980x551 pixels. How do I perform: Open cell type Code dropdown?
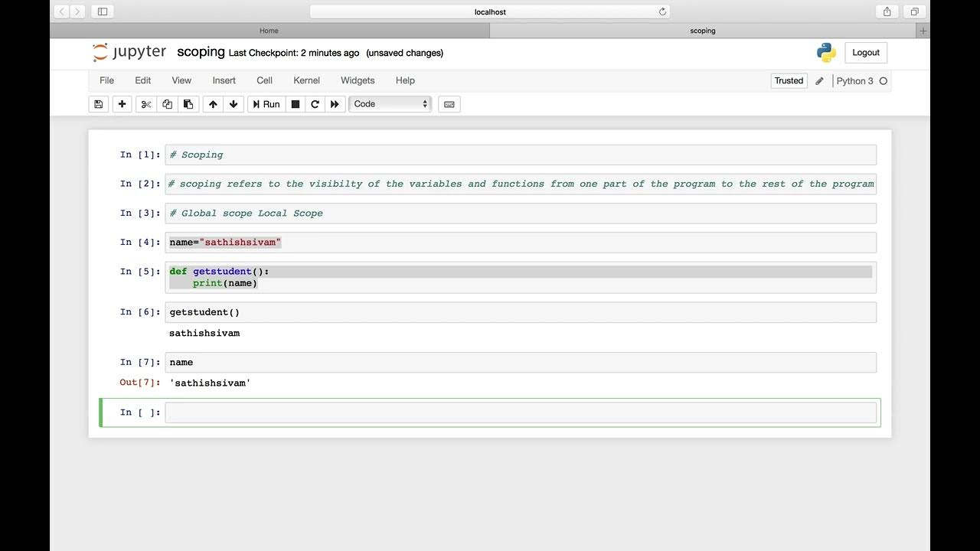tap(390, 104)
